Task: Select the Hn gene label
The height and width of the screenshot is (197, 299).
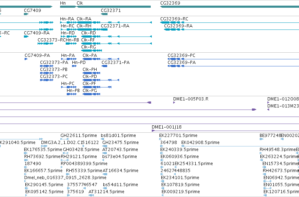Action: tap(63, 3)
